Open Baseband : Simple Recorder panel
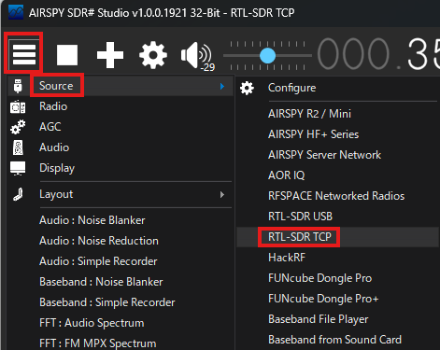Screen dimensions: 440x350 107,302
